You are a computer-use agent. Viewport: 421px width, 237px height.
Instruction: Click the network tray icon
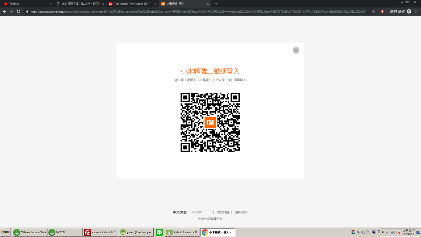(x=393, y=232)
